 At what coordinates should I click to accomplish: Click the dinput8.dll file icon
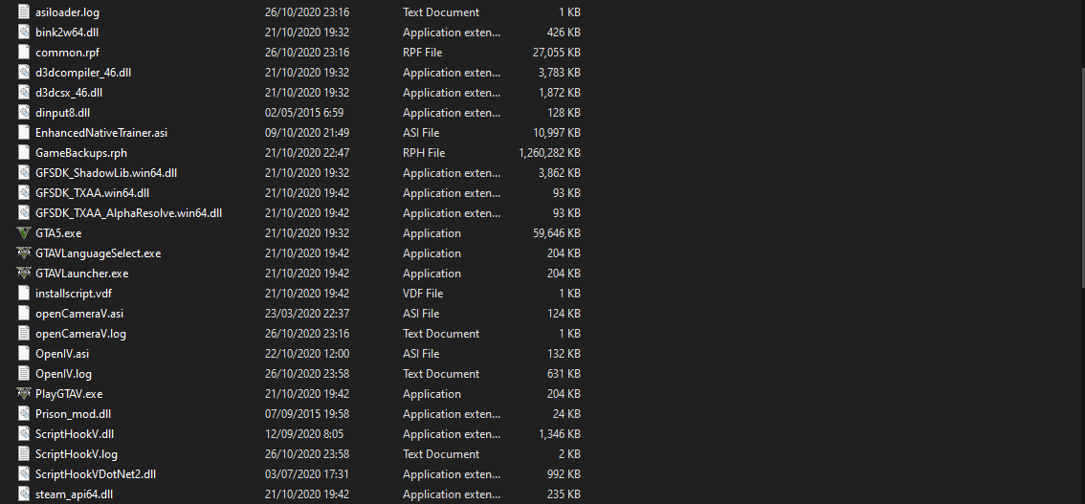24,112
